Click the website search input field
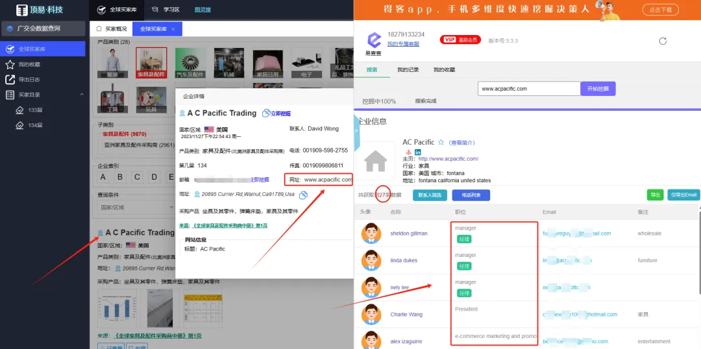This screenshot has width=701, height=349. 529,88
